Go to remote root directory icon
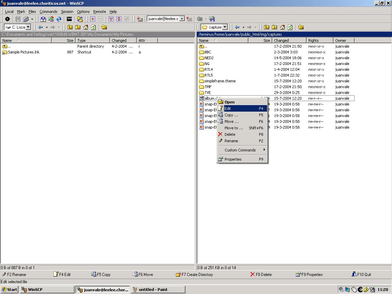Screen dimensions: 392x294 click(x=275, y=27)
